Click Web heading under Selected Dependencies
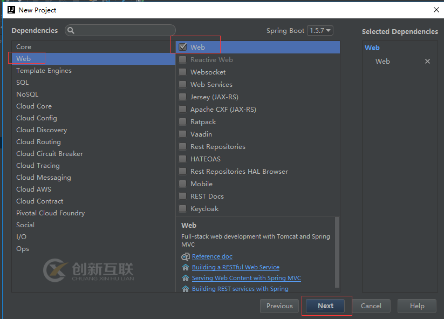The image size is (444, 319). [372, 48]
